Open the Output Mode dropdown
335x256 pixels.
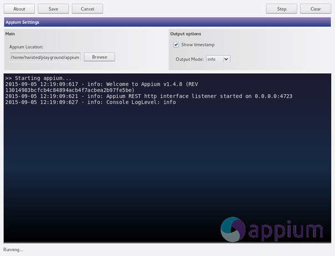(218, 59)
